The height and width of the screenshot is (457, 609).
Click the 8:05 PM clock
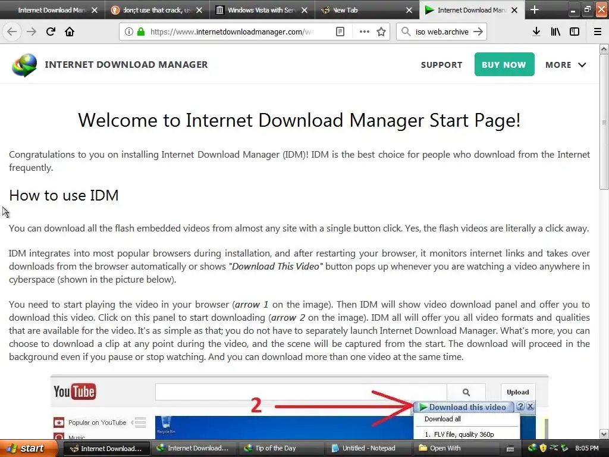pos(587,448)
